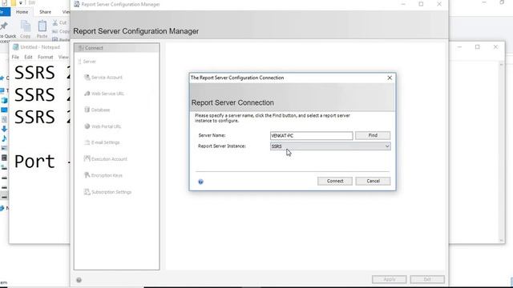This screenshot has height=288, width=513.
Task: Open the Web Portal URL page
Action: pyautogui.click(x=106, y=126)
